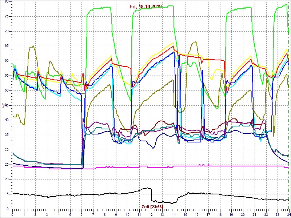Click the '24' hour tick label
This screenshot has width=291, height=218.
click(288, 214)
